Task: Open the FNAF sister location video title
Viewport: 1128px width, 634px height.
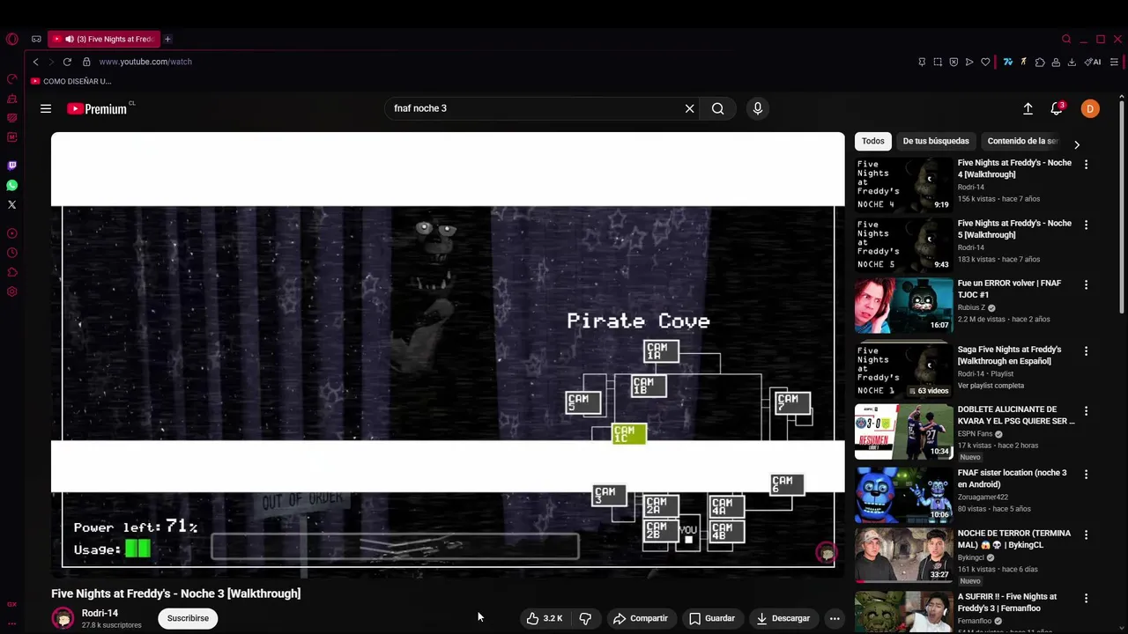Action: point(1012,478)
